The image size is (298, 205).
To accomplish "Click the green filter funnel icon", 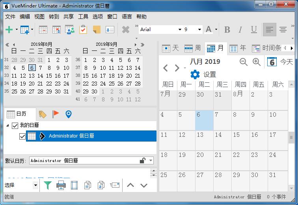I will pos(48,185).
